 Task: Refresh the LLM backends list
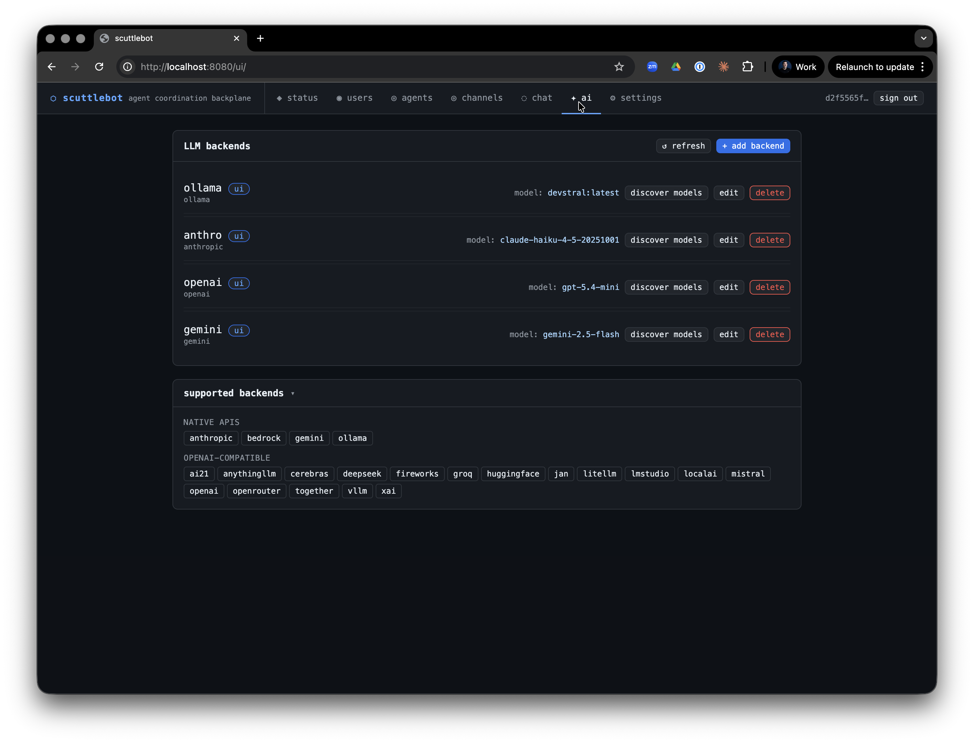(683, 146)
